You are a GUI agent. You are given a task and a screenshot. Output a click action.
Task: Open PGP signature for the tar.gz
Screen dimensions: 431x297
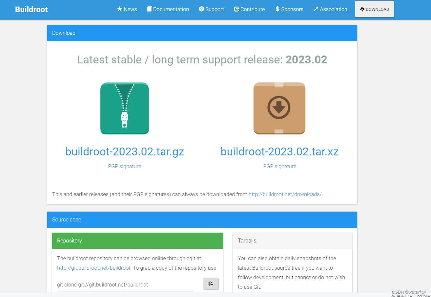(125, 166)
